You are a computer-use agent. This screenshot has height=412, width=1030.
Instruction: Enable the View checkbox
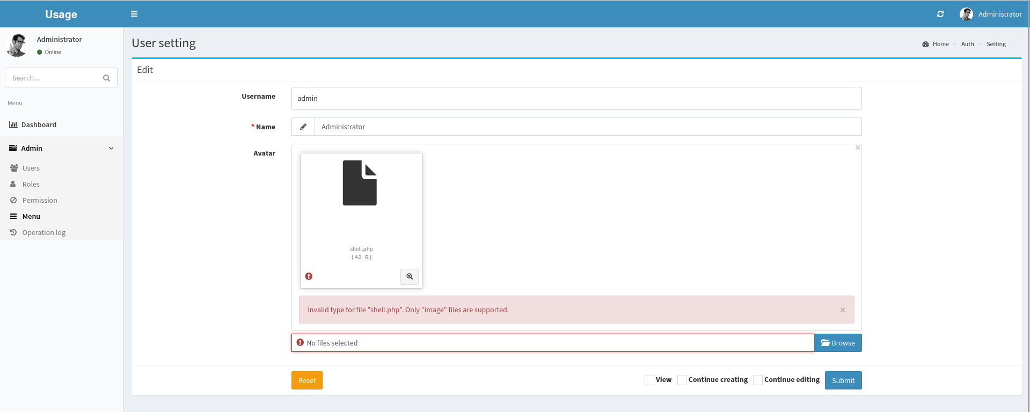[649, 380]
